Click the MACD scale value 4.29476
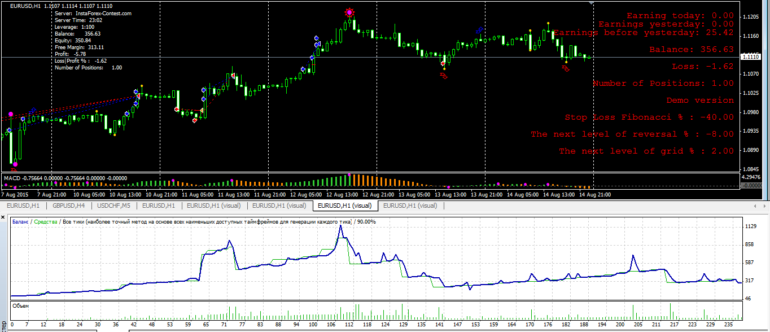The image size is (770, 332). tap(751, 177)
